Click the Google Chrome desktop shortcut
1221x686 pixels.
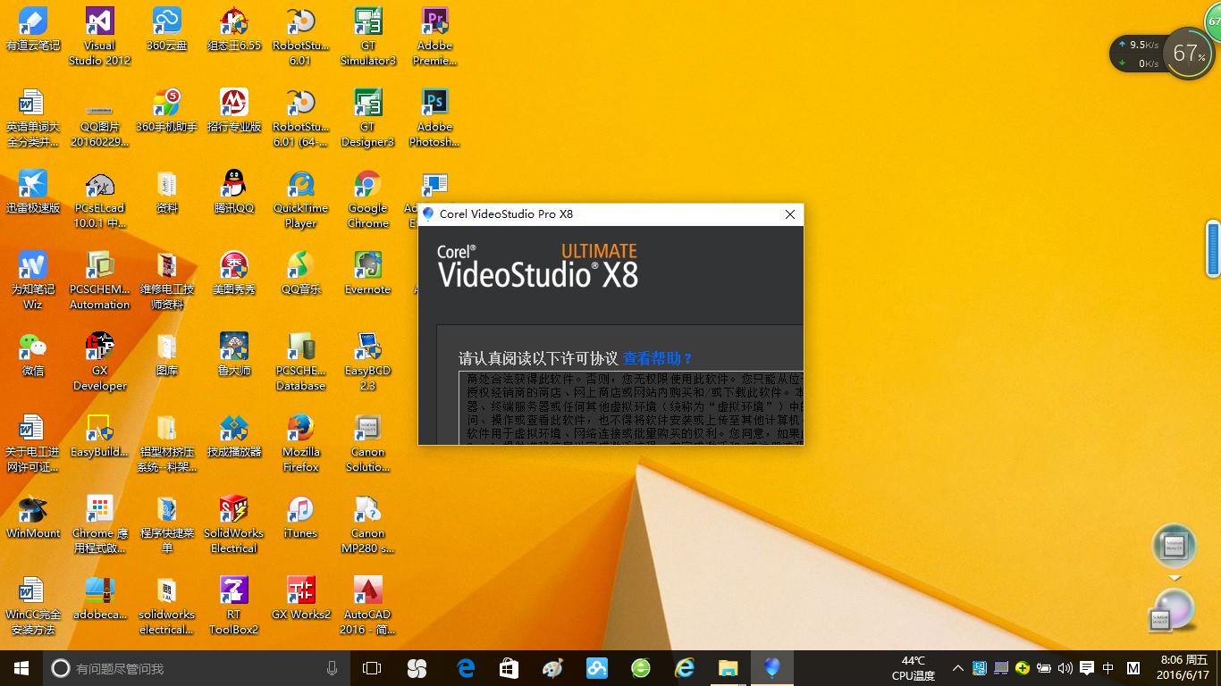point(368,199)
